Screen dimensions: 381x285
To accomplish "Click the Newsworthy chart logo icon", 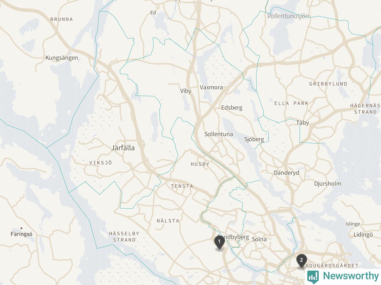I will pyautogui.click(x=313, y=276).
